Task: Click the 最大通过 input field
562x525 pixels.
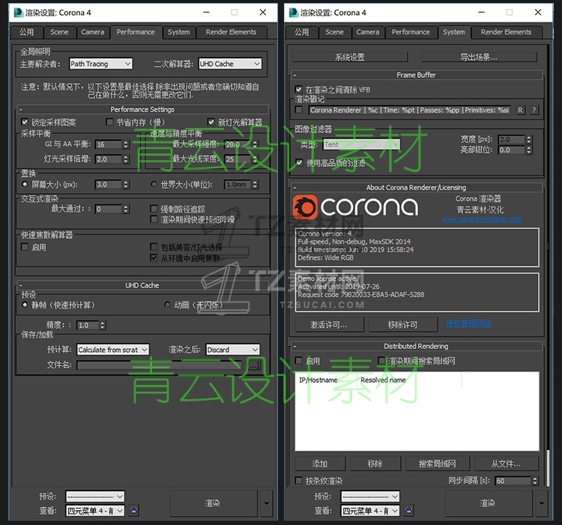Action: [109, 209]
